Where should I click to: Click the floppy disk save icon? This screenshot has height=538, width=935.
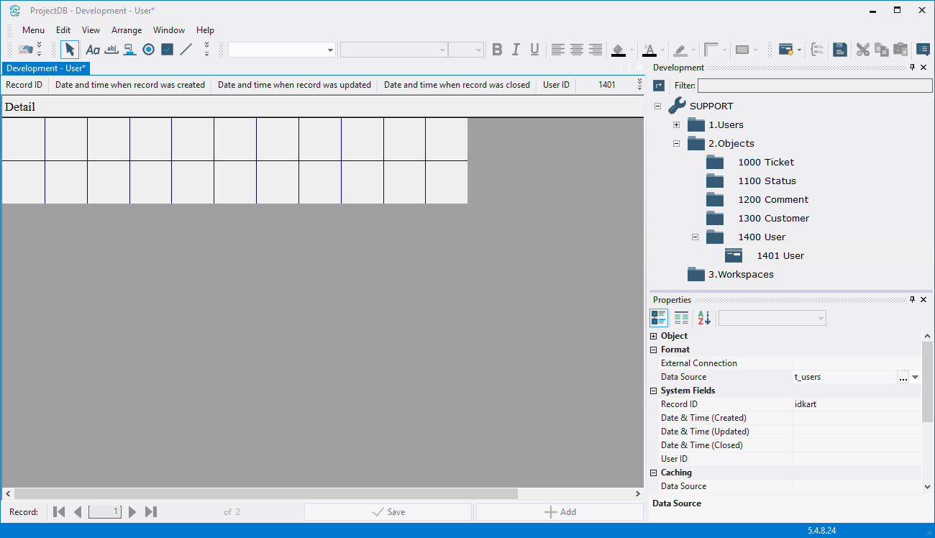(x=839, y=50)
